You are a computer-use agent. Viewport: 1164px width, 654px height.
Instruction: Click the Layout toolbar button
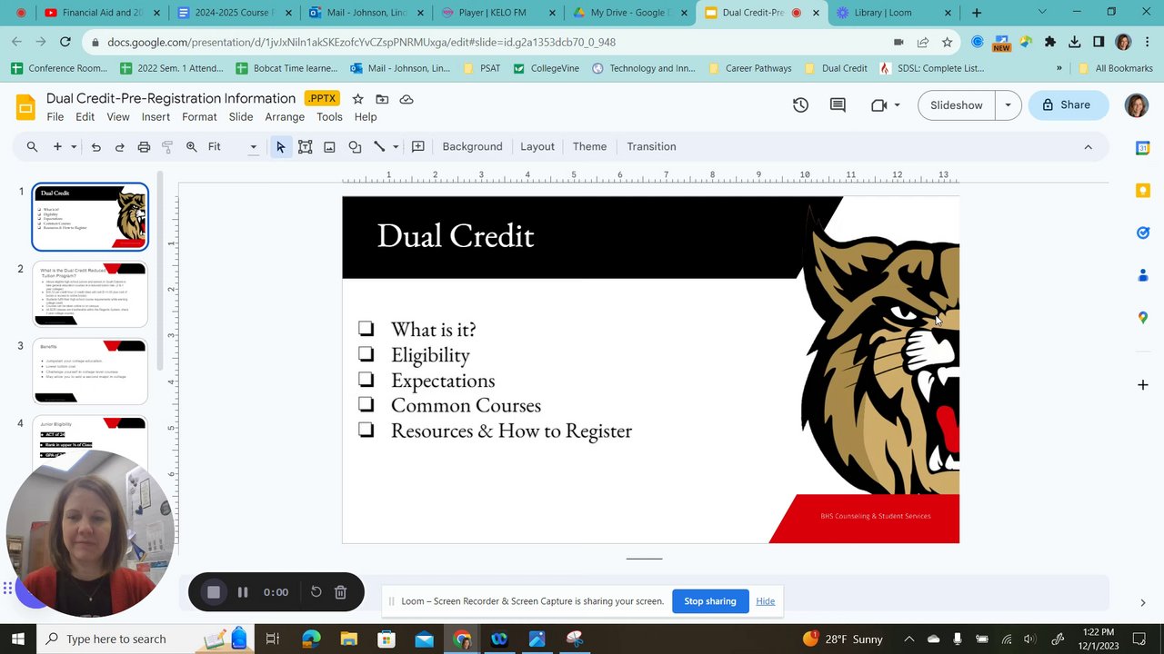(x=537, y=146)
